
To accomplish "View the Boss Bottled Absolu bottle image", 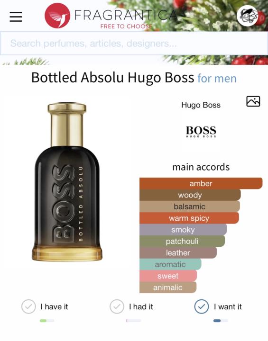I will pos(67,181).
